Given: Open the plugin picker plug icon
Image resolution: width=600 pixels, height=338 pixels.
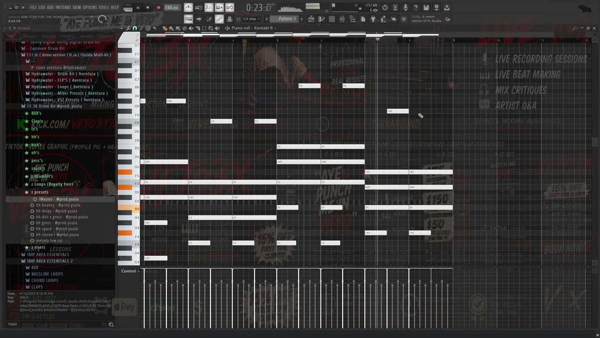Looking at the screenshot, I should tap(373, 19).
